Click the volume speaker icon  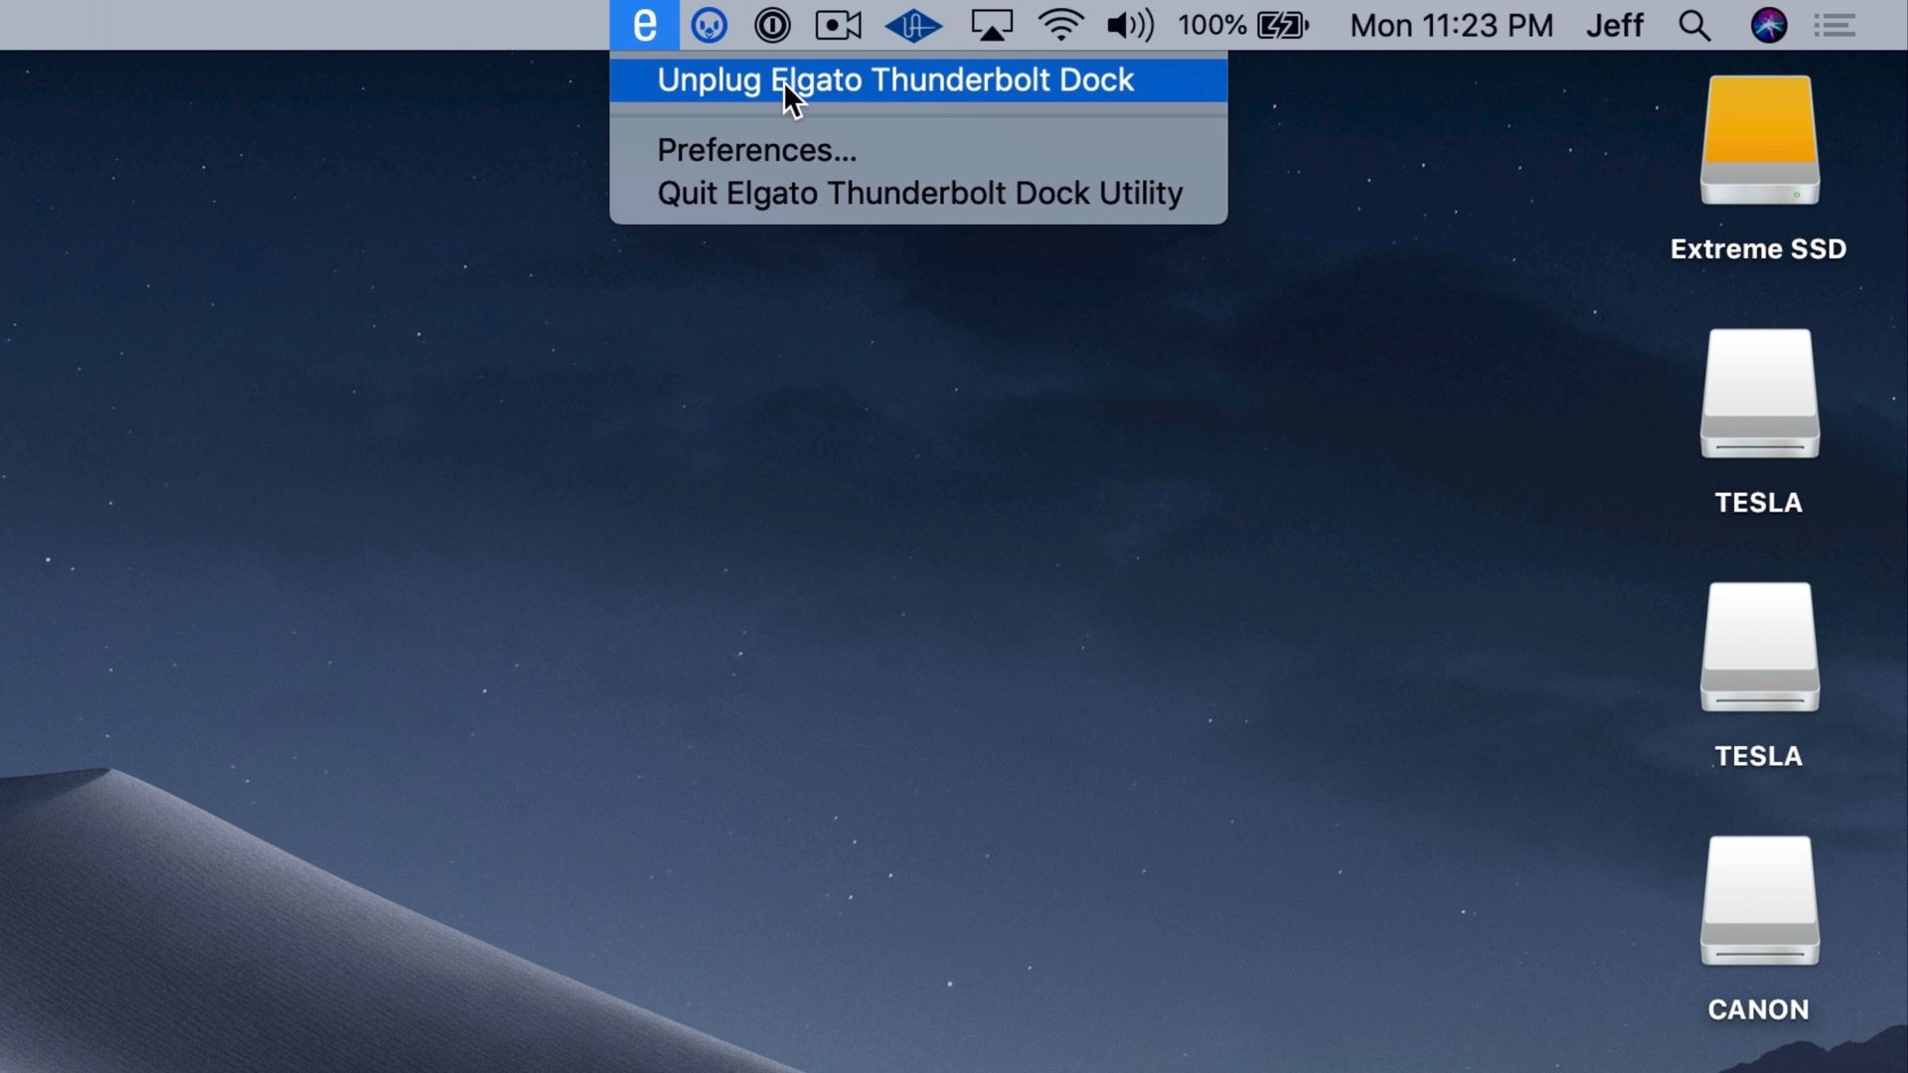tap(1130, 25)
